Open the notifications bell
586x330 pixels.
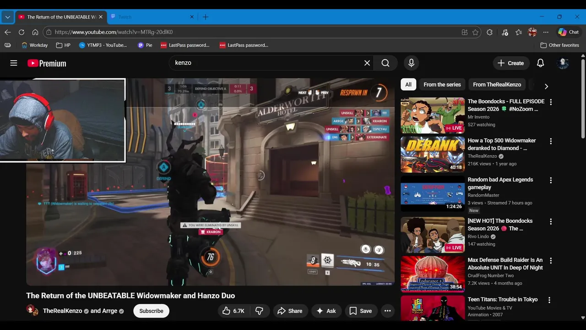pyautogui.click(x=540, y=63)
